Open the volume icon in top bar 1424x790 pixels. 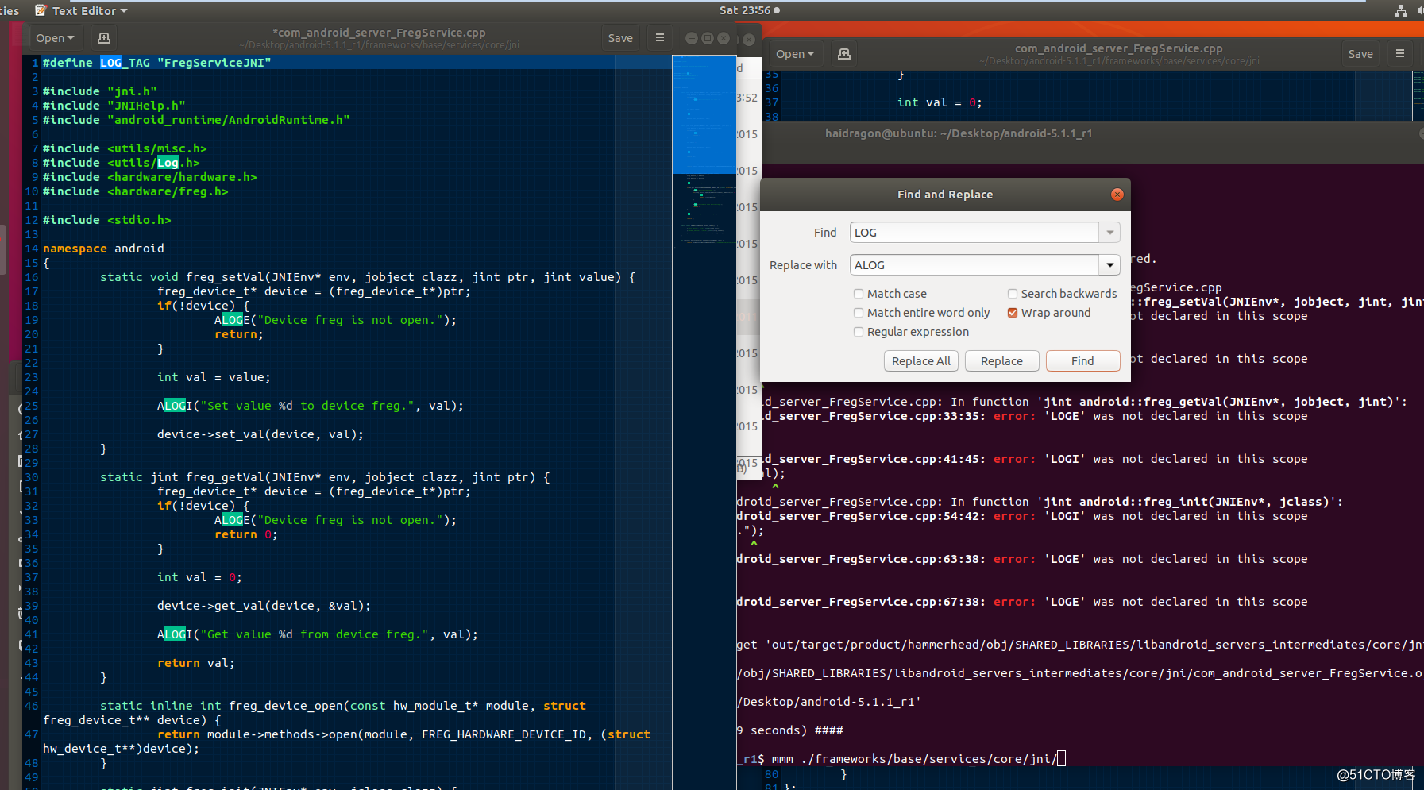click(1420, 10)
